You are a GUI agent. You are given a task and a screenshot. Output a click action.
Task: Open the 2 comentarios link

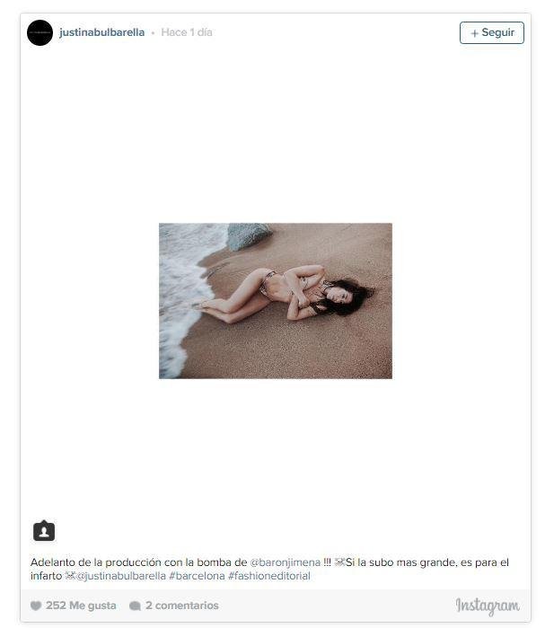click(182, 606)
